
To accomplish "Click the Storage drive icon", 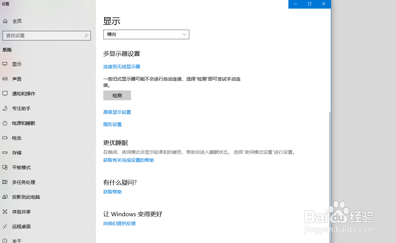I will (5, 153).
